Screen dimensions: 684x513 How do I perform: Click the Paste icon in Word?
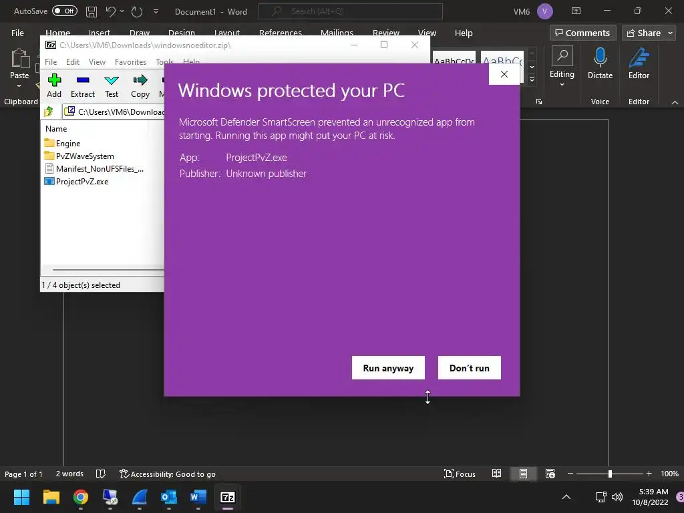pyautogui.click(x=19, y=59)
